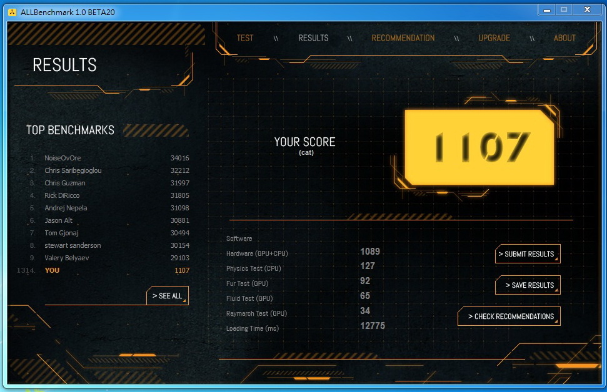Image resolution: width=607 pixels, height=392 pixels.
Task: Click the hardware score value 1089
Action: coord(370,252)
